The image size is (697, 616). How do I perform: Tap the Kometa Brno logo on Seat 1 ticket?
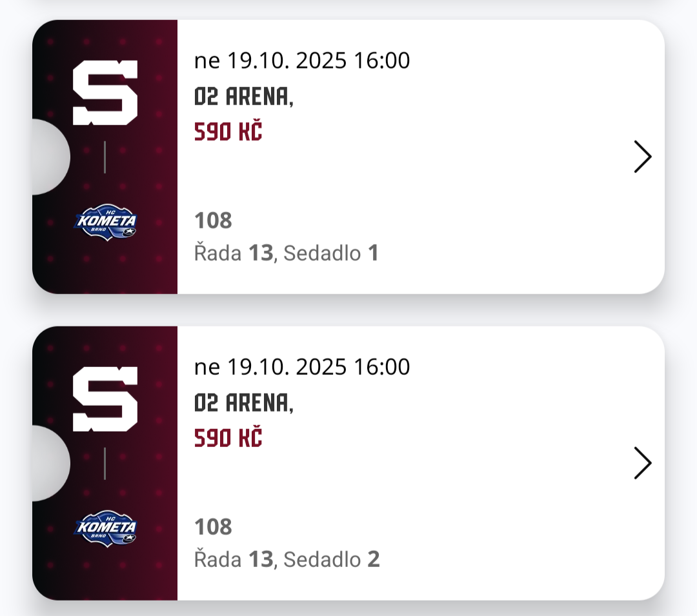[x=105, y=223]
